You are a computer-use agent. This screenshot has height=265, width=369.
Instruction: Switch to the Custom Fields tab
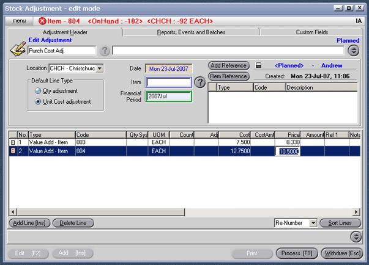coord(312,32)
